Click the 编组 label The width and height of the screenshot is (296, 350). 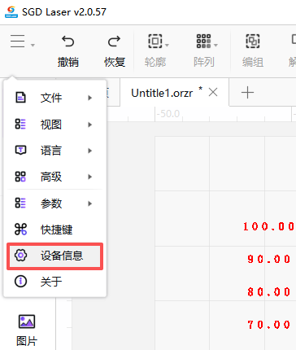253,62
